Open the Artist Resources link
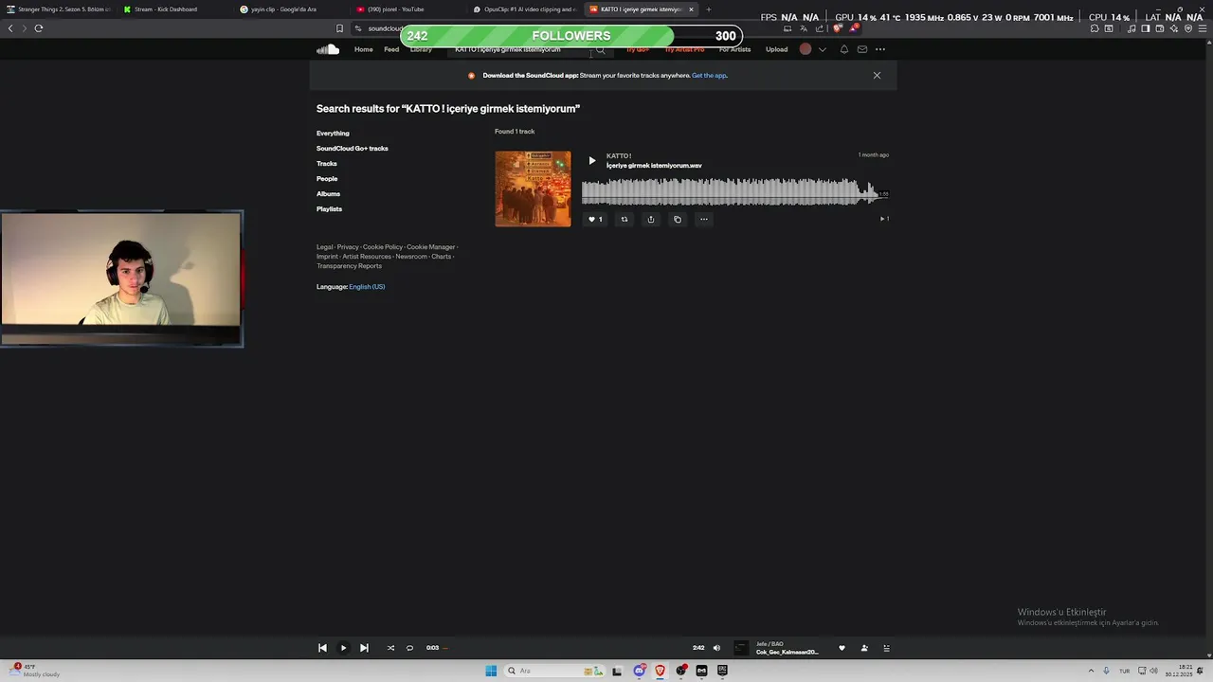 (x=367, y=257)
